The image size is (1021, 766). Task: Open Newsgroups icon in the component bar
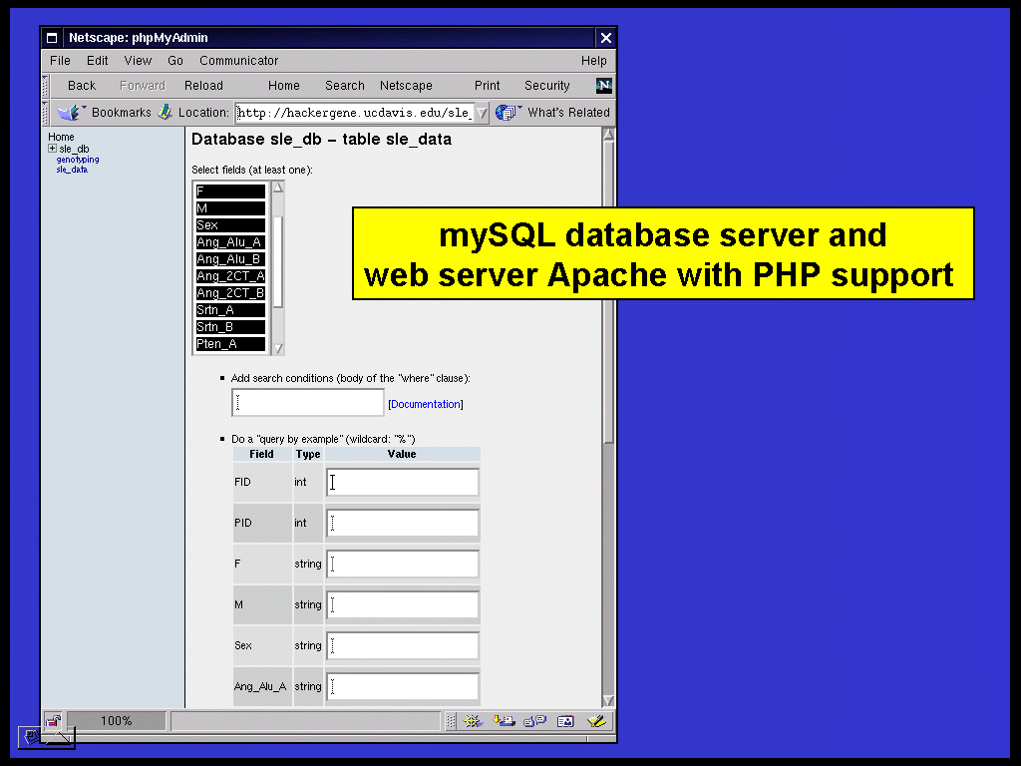[534, 721]
